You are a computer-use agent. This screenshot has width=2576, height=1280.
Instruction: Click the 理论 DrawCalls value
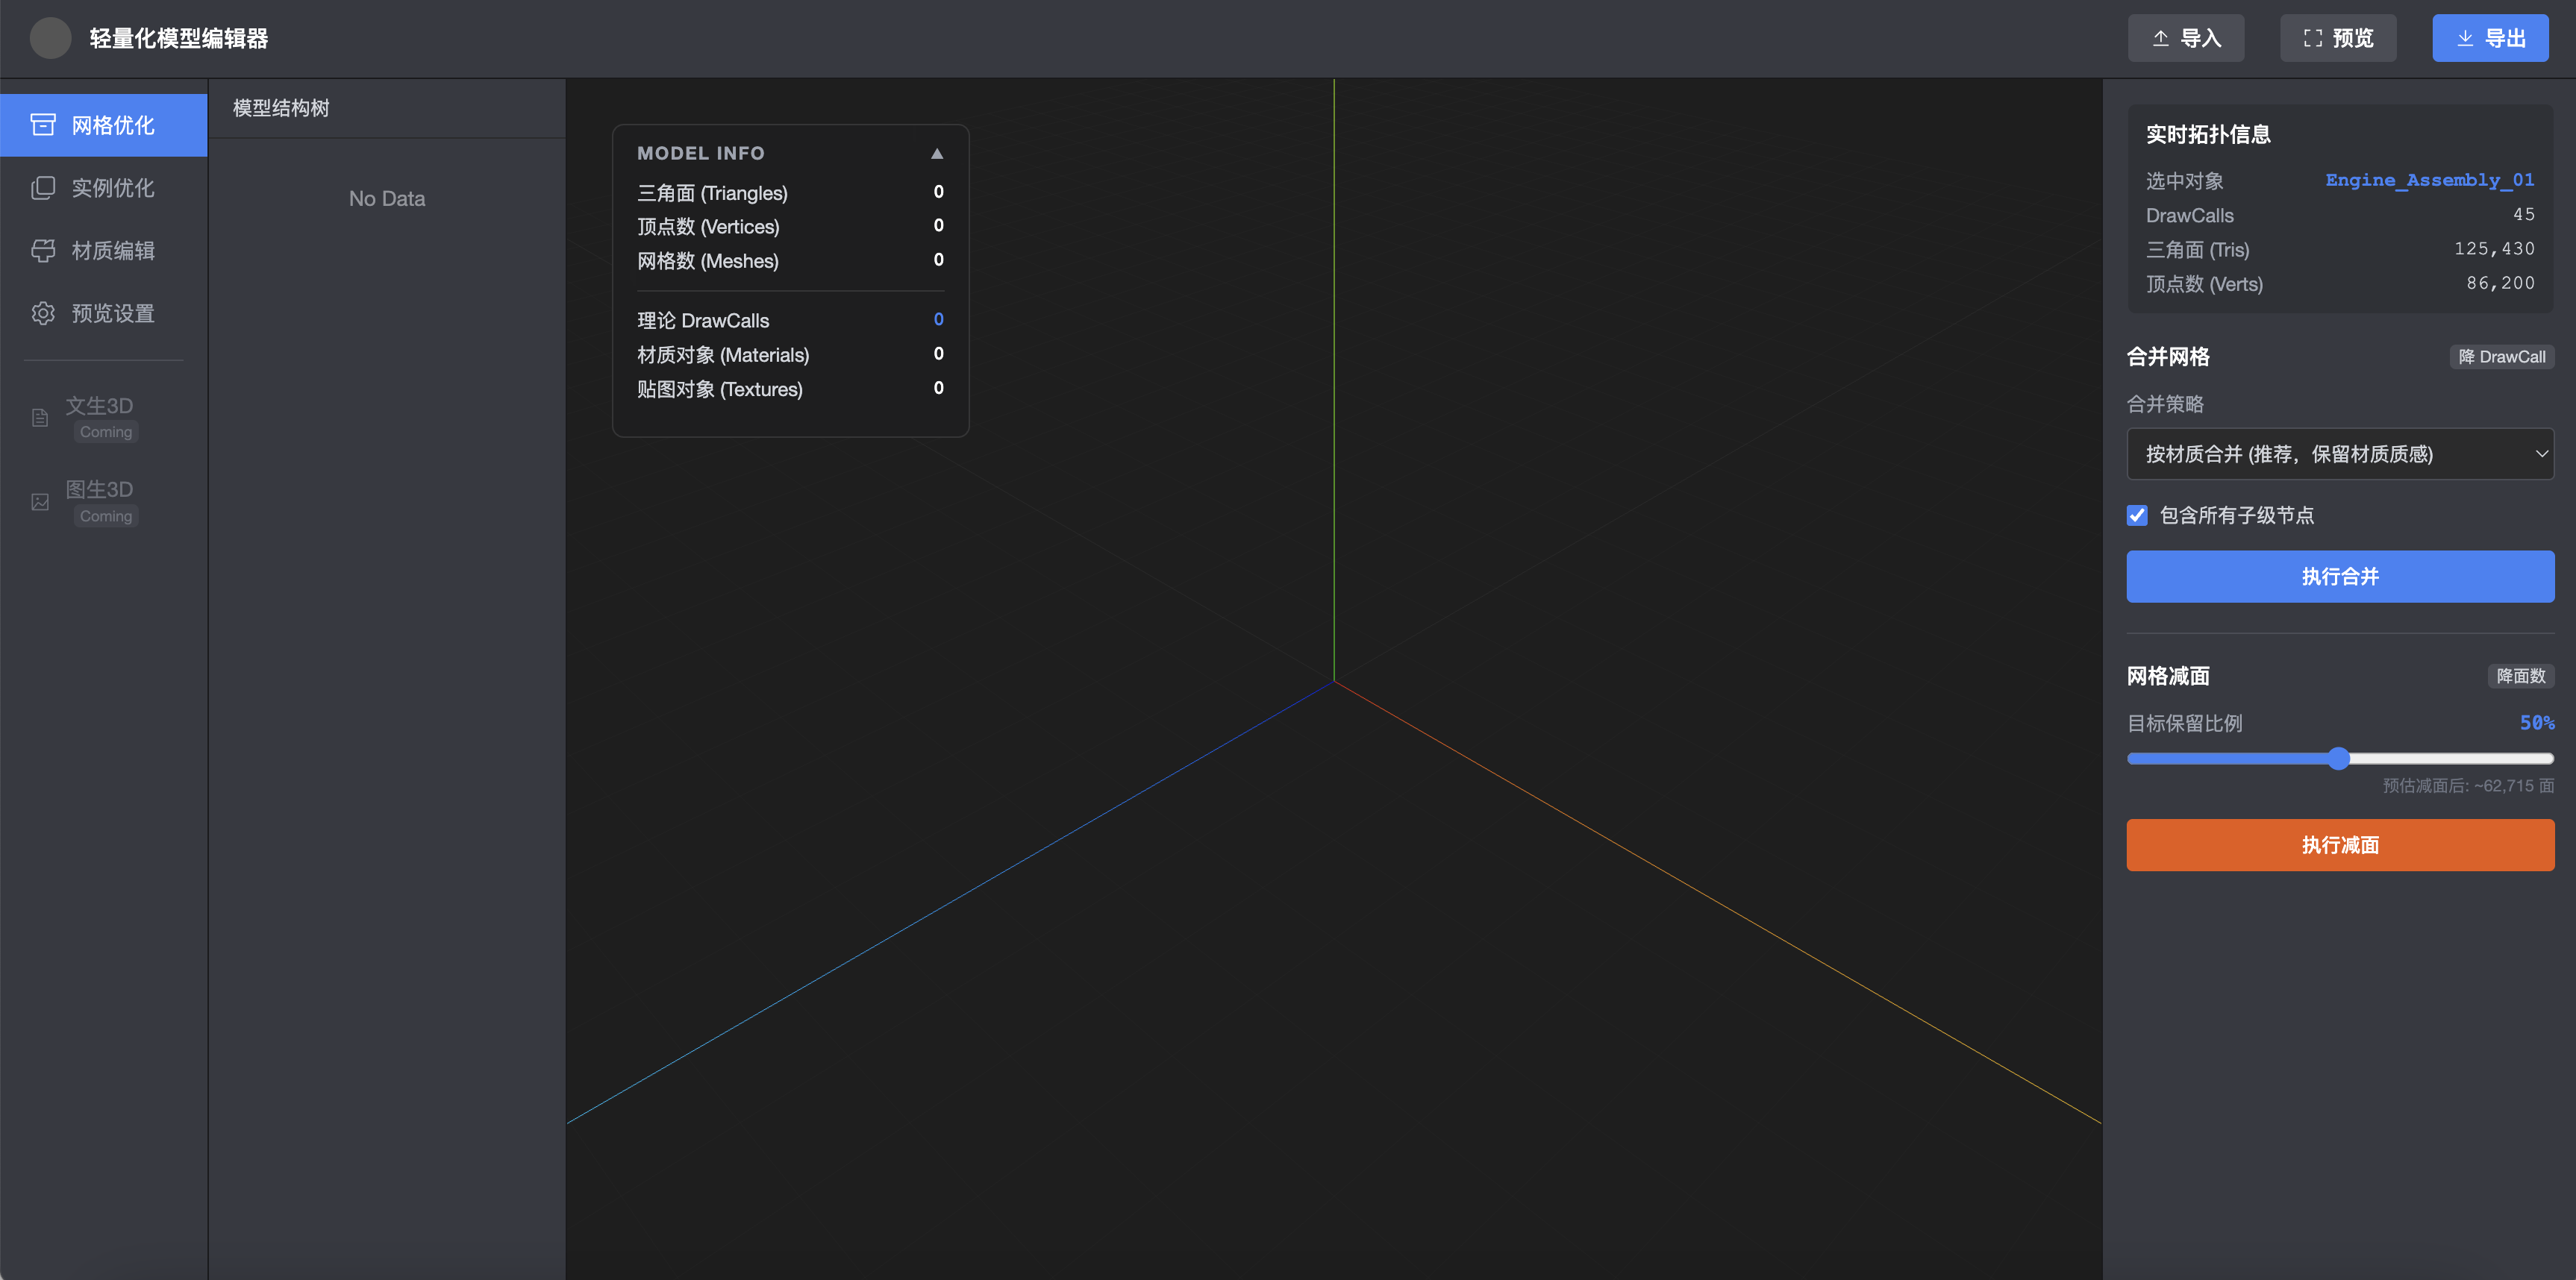[938, 320]
